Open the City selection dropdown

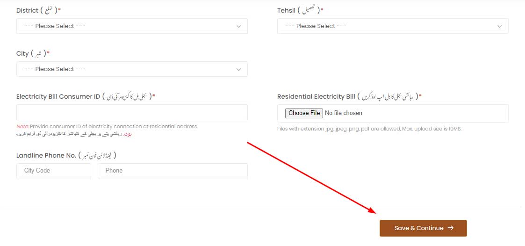(132, 69)
